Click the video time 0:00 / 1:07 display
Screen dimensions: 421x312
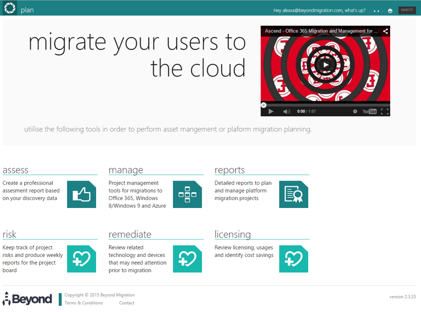point(306,111)
